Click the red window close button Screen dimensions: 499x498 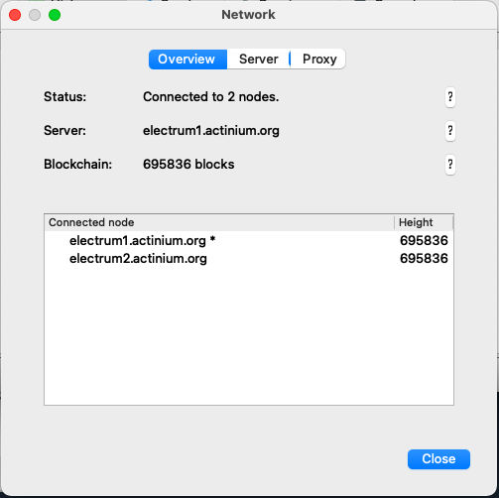15,15
